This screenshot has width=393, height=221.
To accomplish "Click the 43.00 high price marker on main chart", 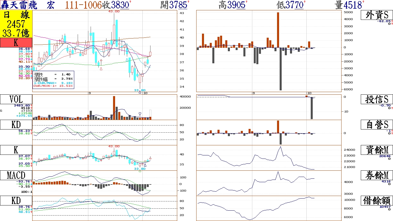I will [x=114, y=11].
